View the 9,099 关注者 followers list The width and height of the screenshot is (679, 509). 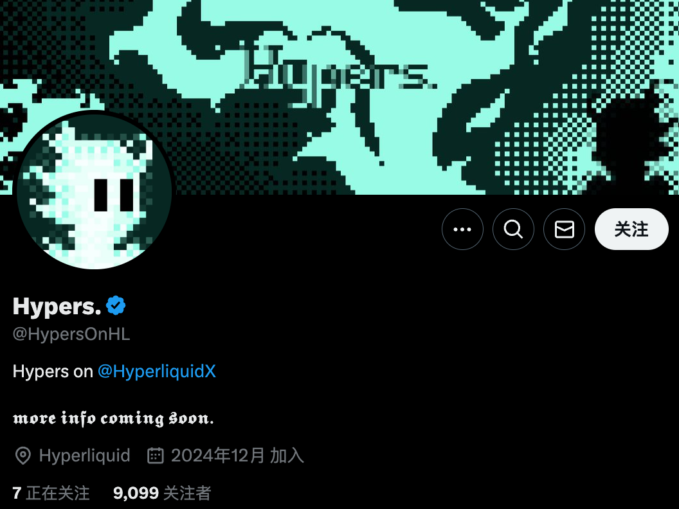[x=162, y=493]
